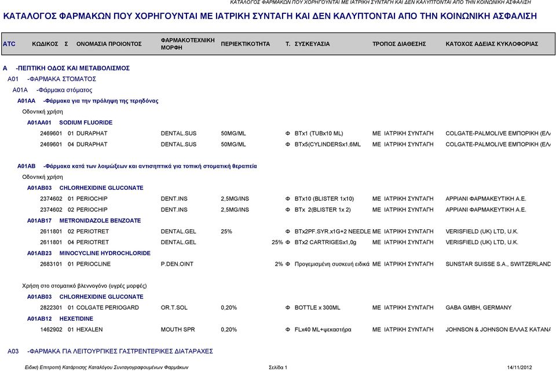The image size is (556, 371).
Task: Click PERIOCHIP in the 2374602 02 row
Action: tap(92, 210)
